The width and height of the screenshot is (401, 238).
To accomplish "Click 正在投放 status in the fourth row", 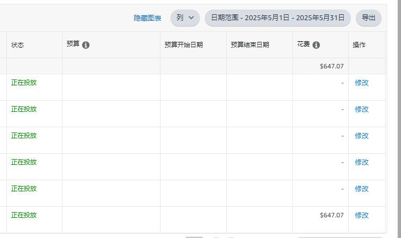I will click(24, 162).
